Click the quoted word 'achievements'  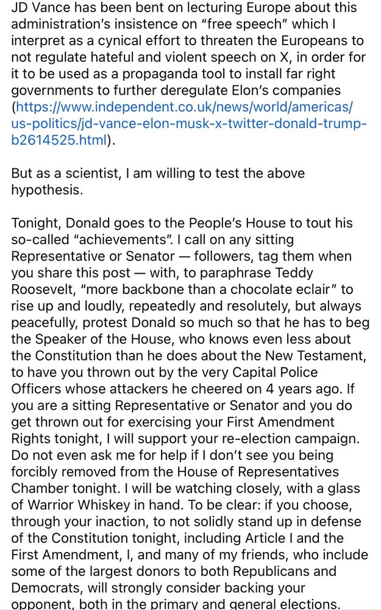point(124,239)
